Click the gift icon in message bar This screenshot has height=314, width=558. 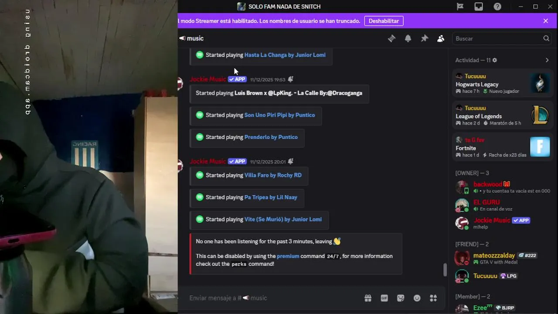[368, 298]
